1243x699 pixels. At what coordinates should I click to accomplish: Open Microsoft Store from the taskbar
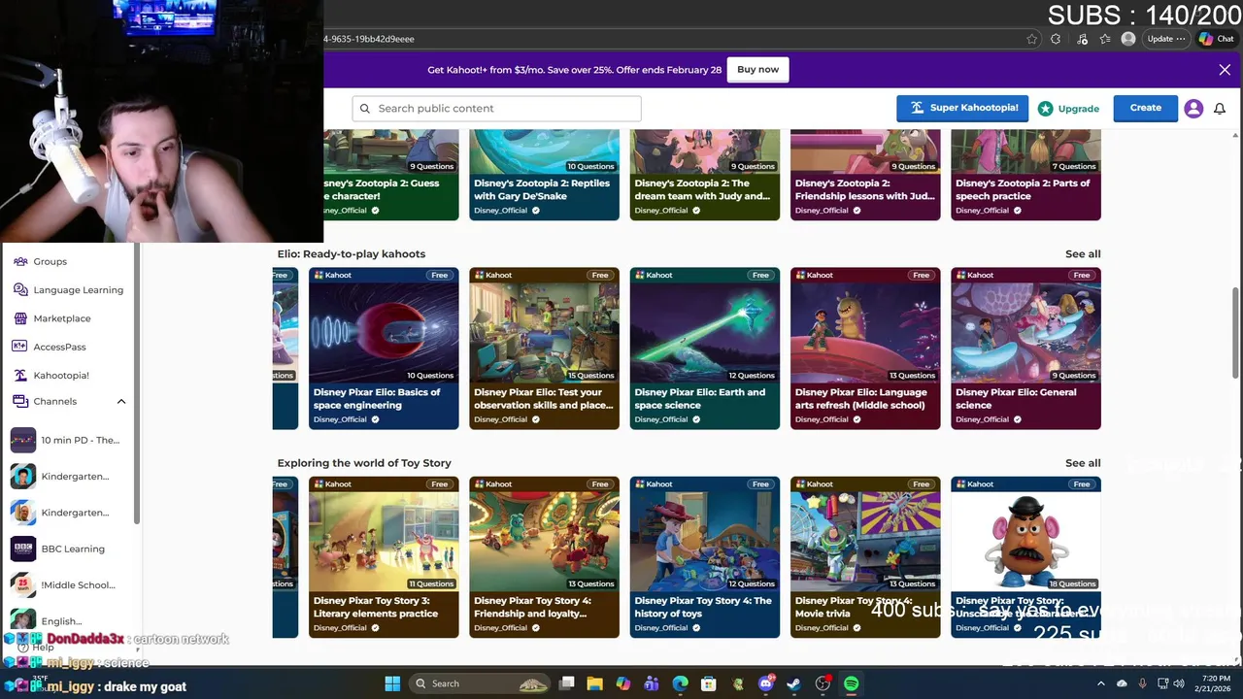click(x=709, y=683)
